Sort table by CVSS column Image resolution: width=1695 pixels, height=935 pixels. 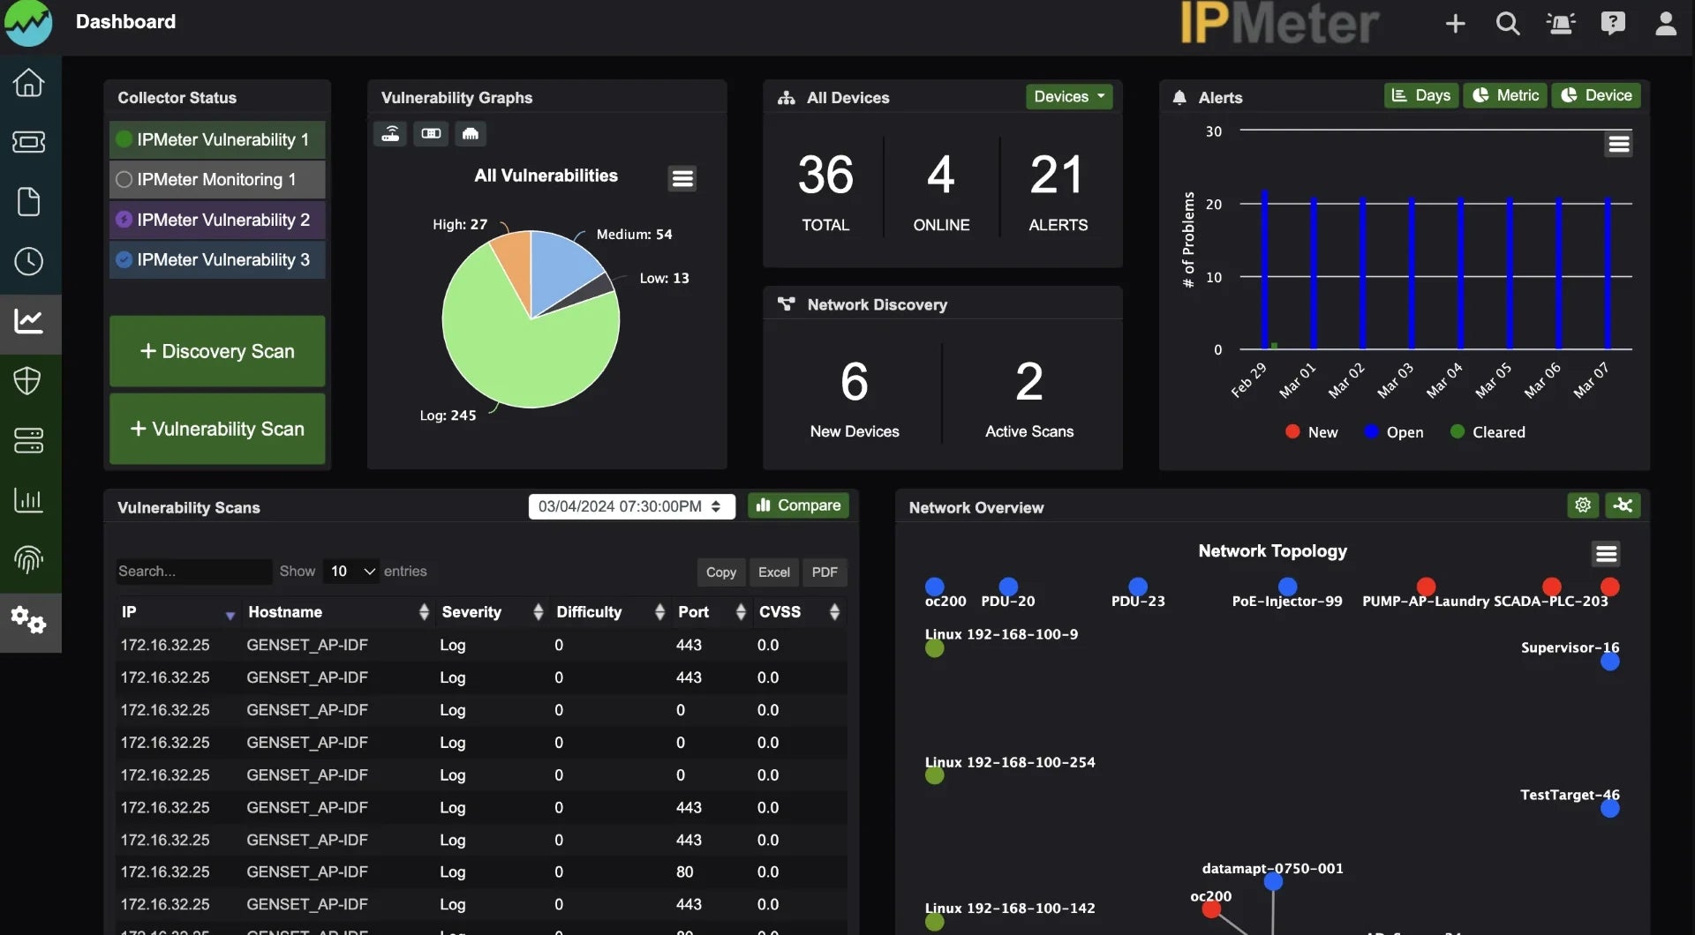click(x=799, y=612)
